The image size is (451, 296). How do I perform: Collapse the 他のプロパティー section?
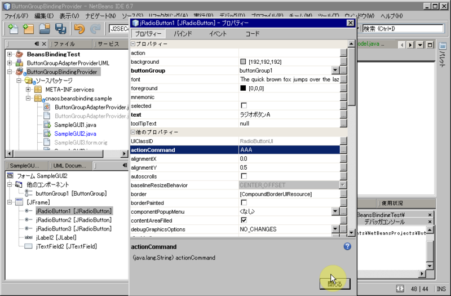133,132
